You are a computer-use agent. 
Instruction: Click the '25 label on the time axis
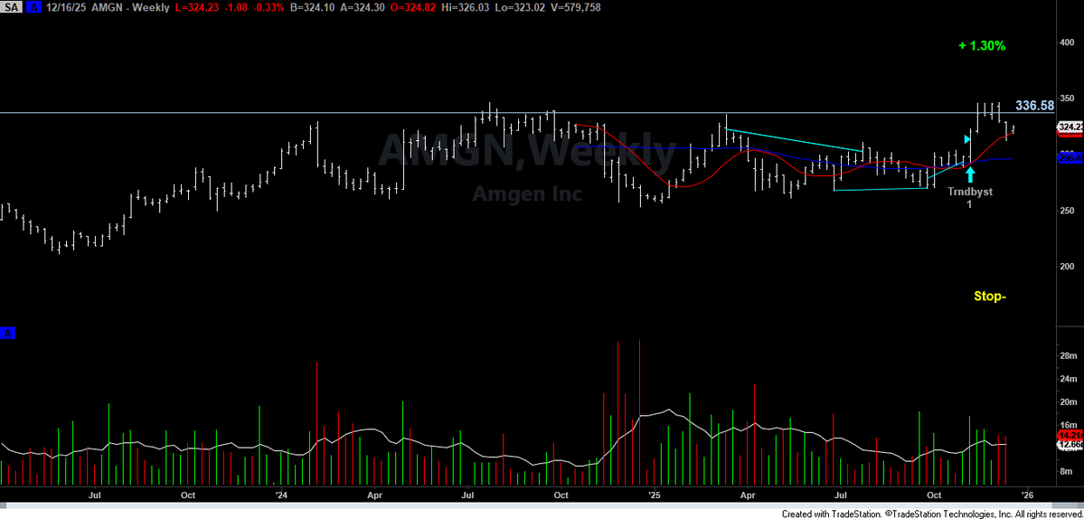click(x=654, y=495)
